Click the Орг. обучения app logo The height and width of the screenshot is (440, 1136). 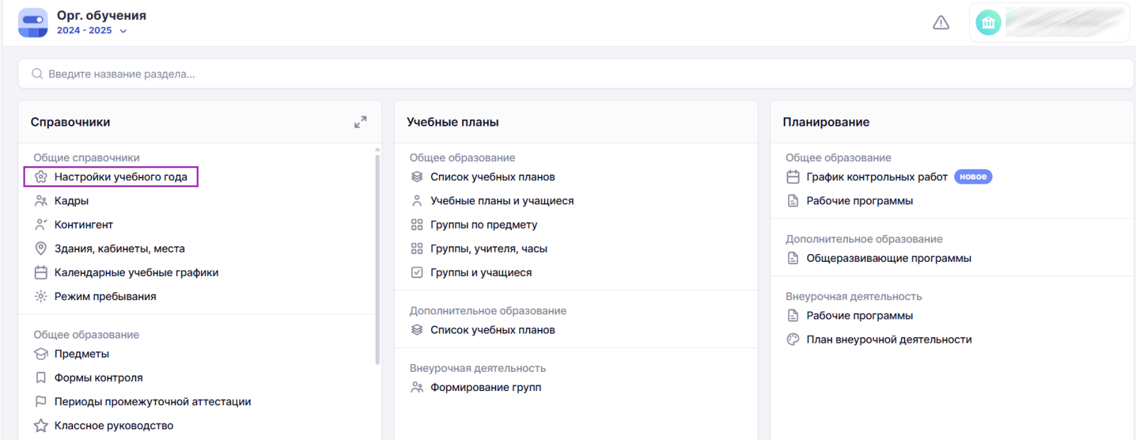33,23
